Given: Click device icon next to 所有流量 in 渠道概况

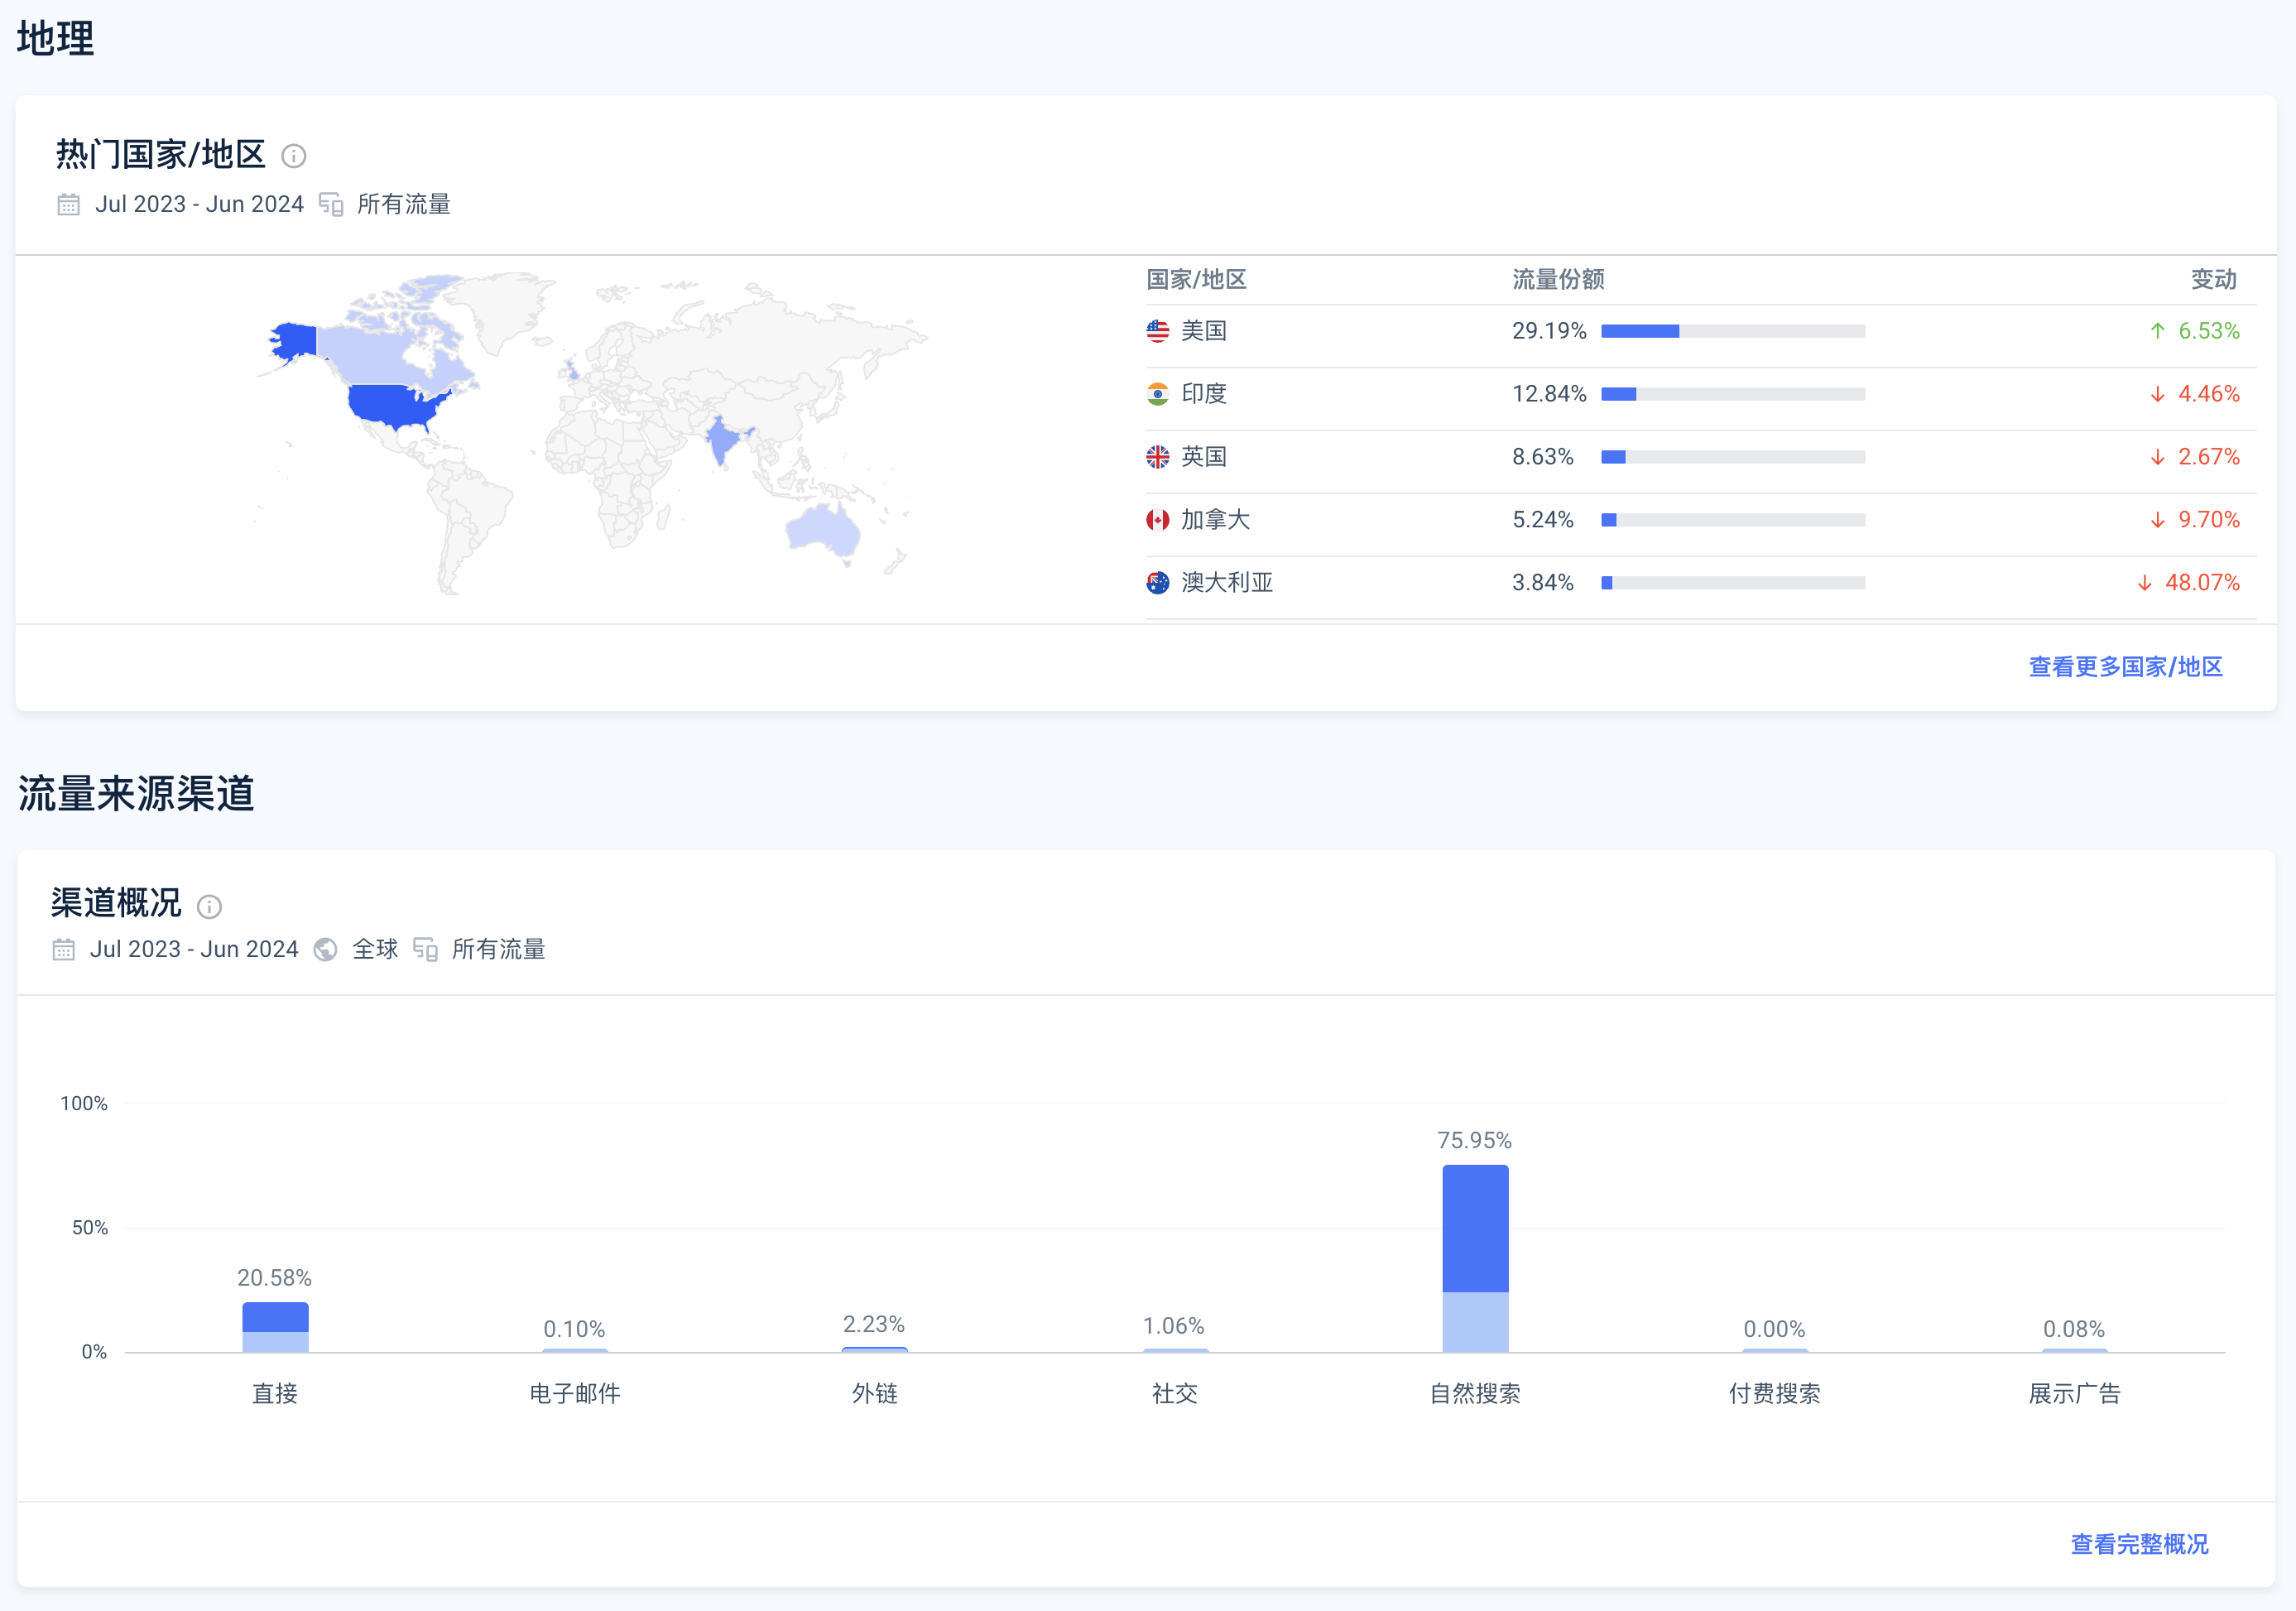Looking at the screenshot, I should (x=425, y=949).
